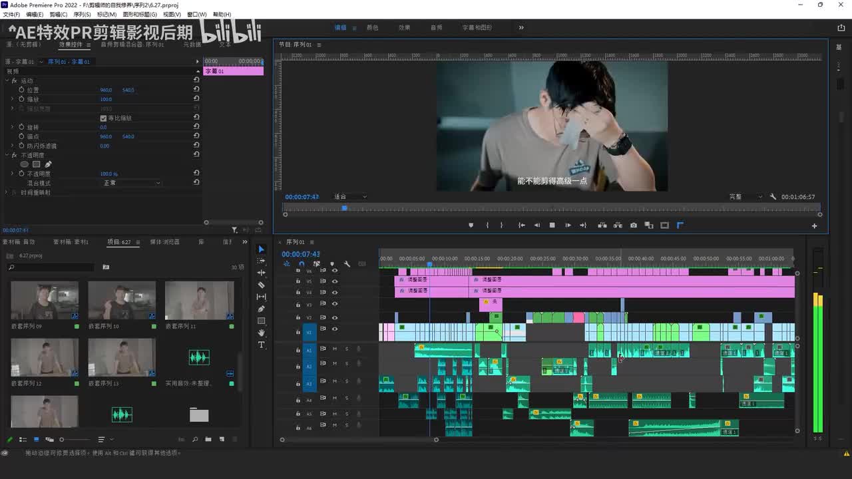Open the 媒体浏览器 panel tab
This screenshot has width=852, height=479.
pos(164,242)
